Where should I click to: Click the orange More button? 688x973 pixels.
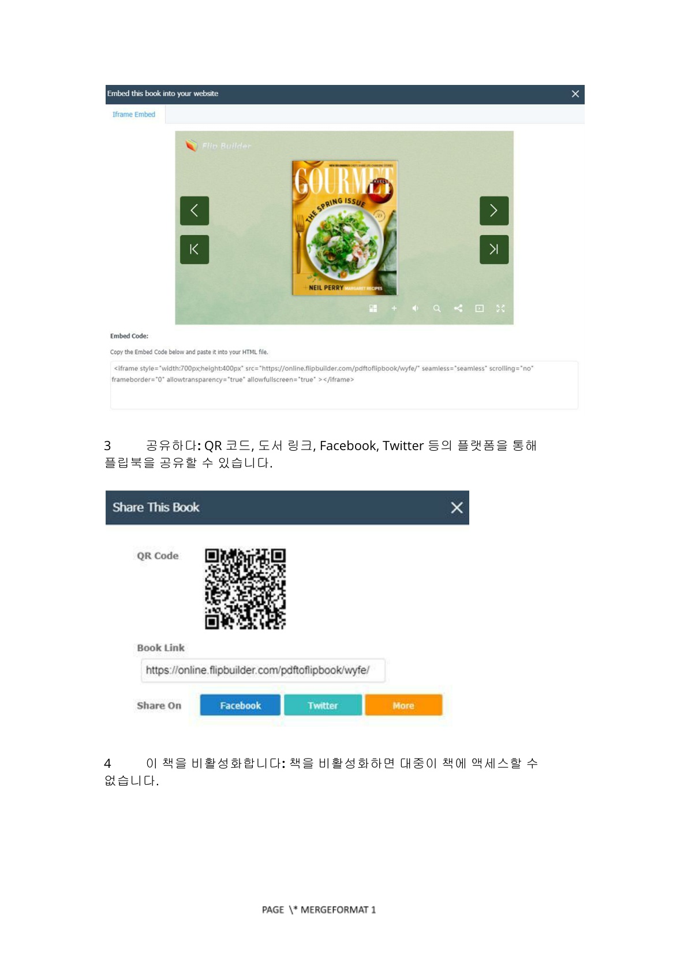[403, 705]
